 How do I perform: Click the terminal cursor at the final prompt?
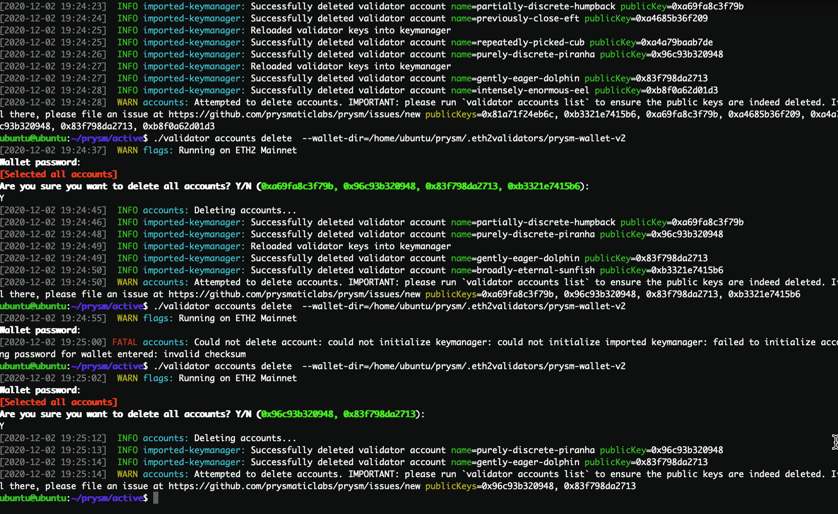[x=156, y=498]
